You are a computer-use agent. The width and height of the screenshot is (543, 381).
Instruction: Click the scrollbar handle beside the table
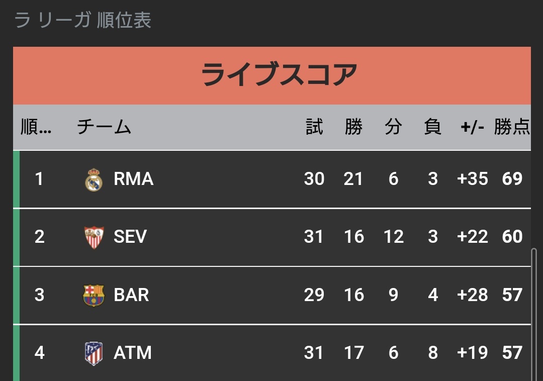pos(533,313)
